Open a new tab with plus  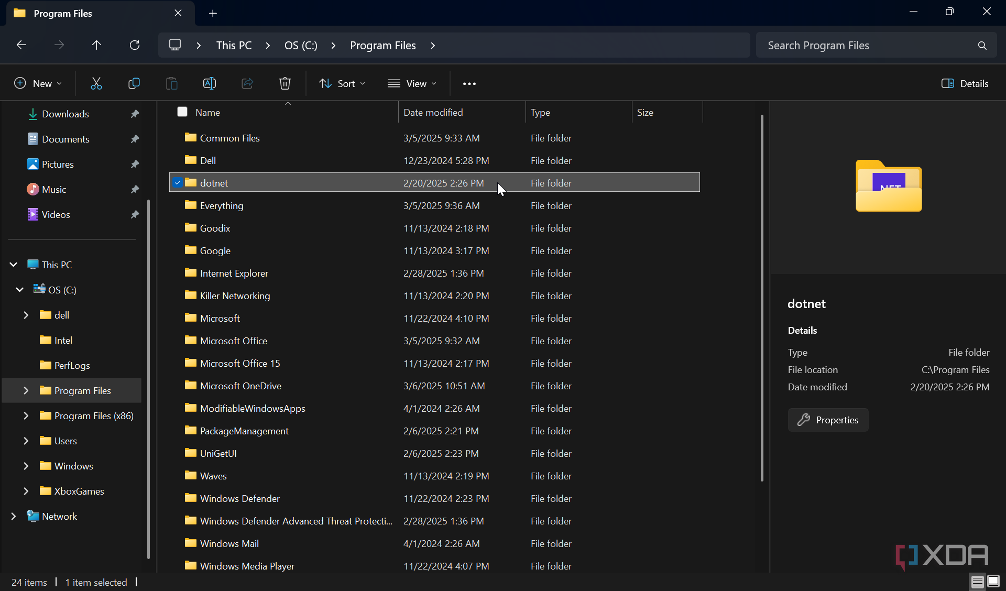pos(213,14)
